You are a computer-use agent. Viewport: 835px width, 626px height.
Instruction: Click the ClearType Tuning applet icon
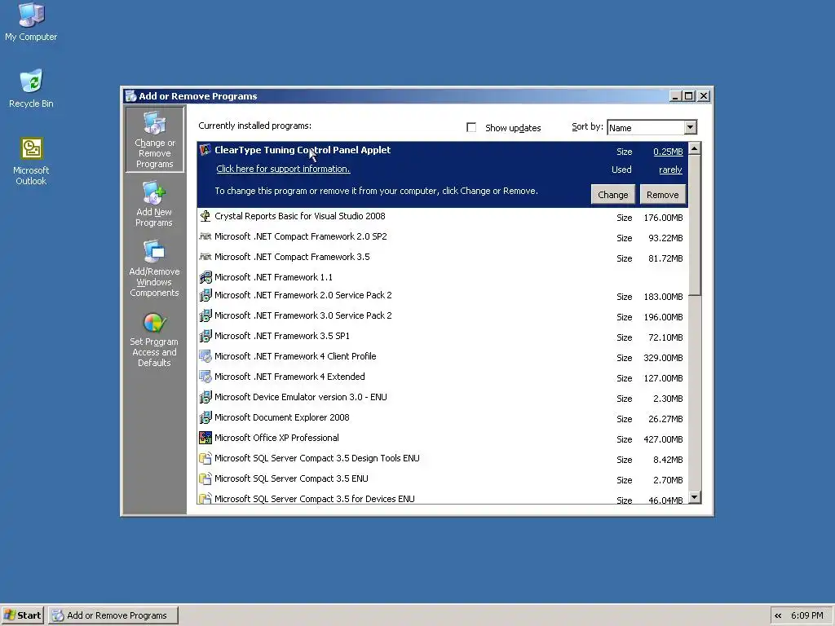(x=205, y=150)
